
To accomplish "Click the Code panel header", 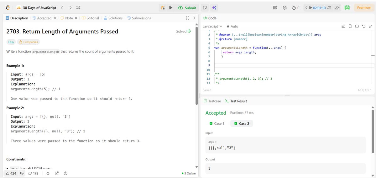I will click(210, 18).
